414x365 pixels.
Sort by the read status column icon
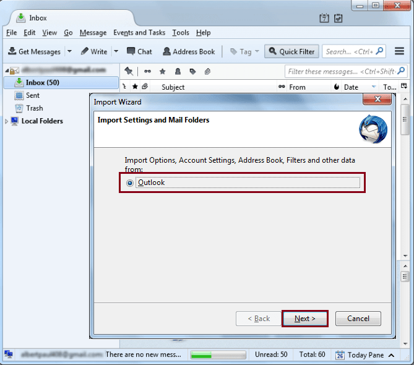pyautogui.click(x=282, y=87)
